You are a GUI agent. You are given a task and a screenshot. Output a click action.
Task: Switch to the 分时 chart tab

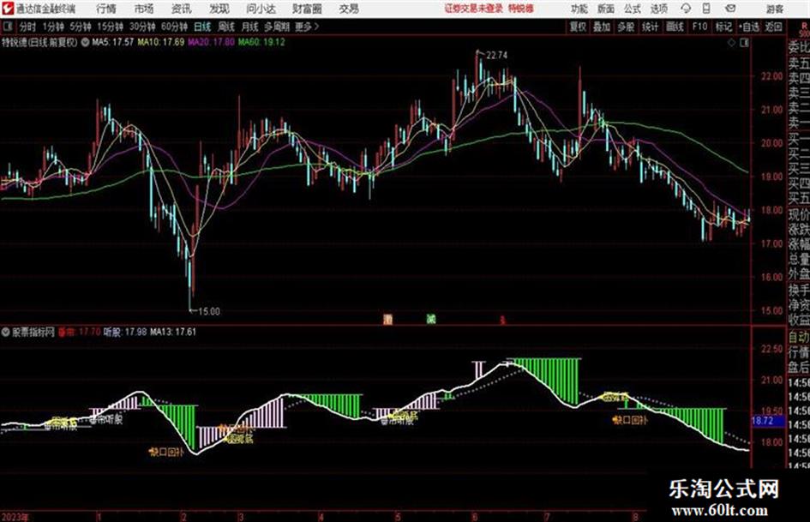coord(28,27)
